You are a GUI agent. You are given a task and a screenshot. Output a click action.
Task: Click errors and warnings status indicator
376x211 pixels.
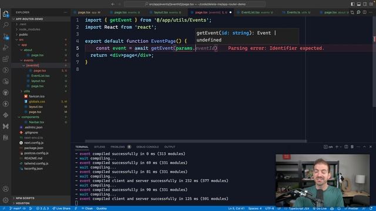pyautogui.click(x=42, y=209)
